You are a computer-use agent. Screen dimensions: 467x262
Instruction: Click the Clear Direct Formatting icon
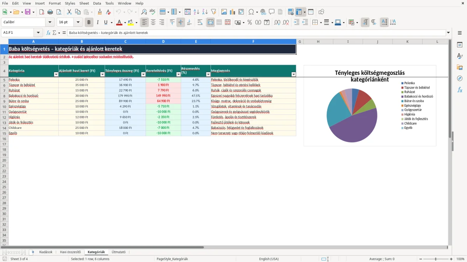pyautogui.click(x=109, y=12)
